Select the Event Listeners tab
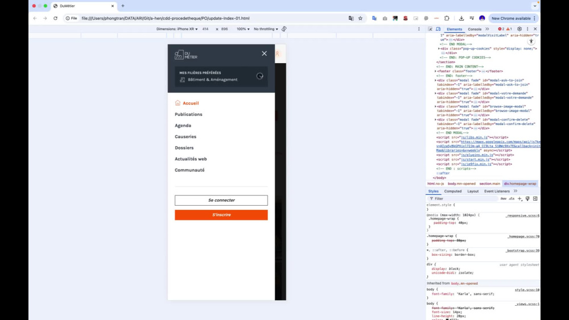The height and width of the screenshot is (320, 569). [x=497, y=191]
